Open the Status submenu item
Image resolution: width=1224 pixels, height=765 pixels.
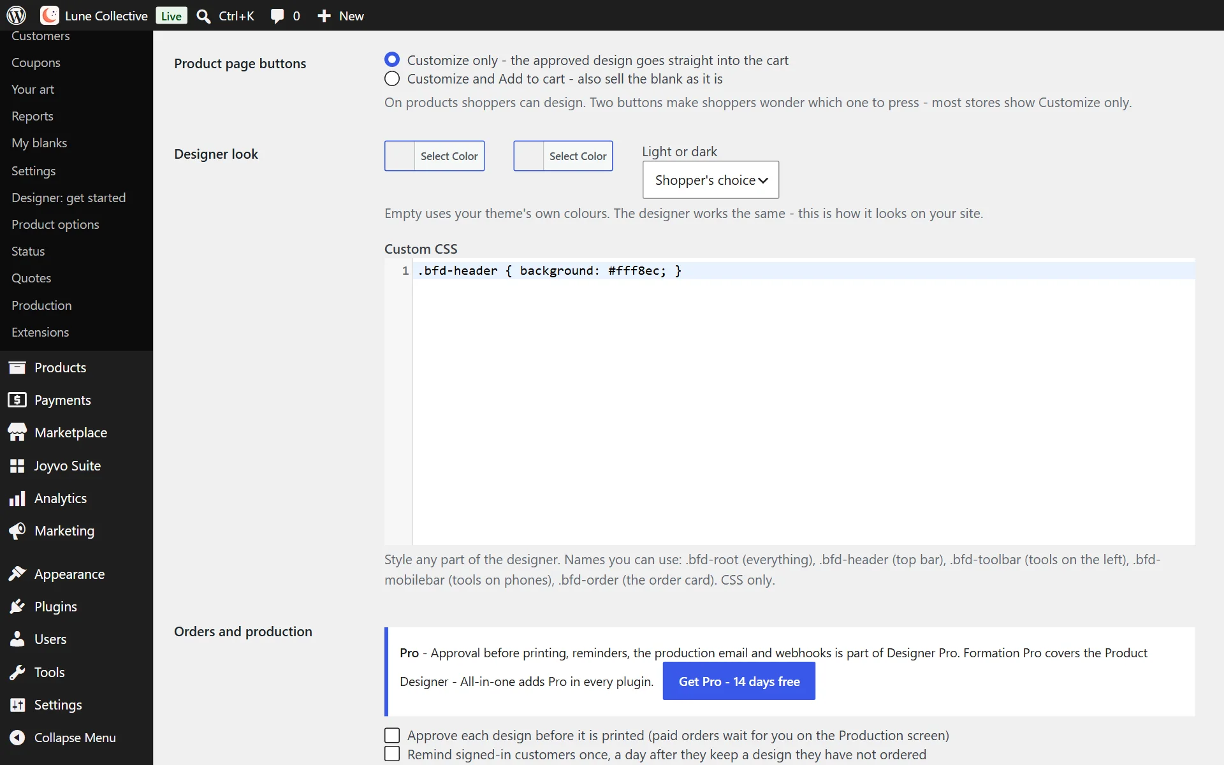point(28,251)
